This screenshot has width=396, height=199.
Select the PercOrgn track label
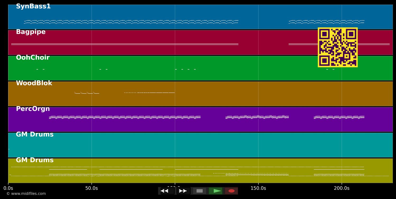coord(33,109)
